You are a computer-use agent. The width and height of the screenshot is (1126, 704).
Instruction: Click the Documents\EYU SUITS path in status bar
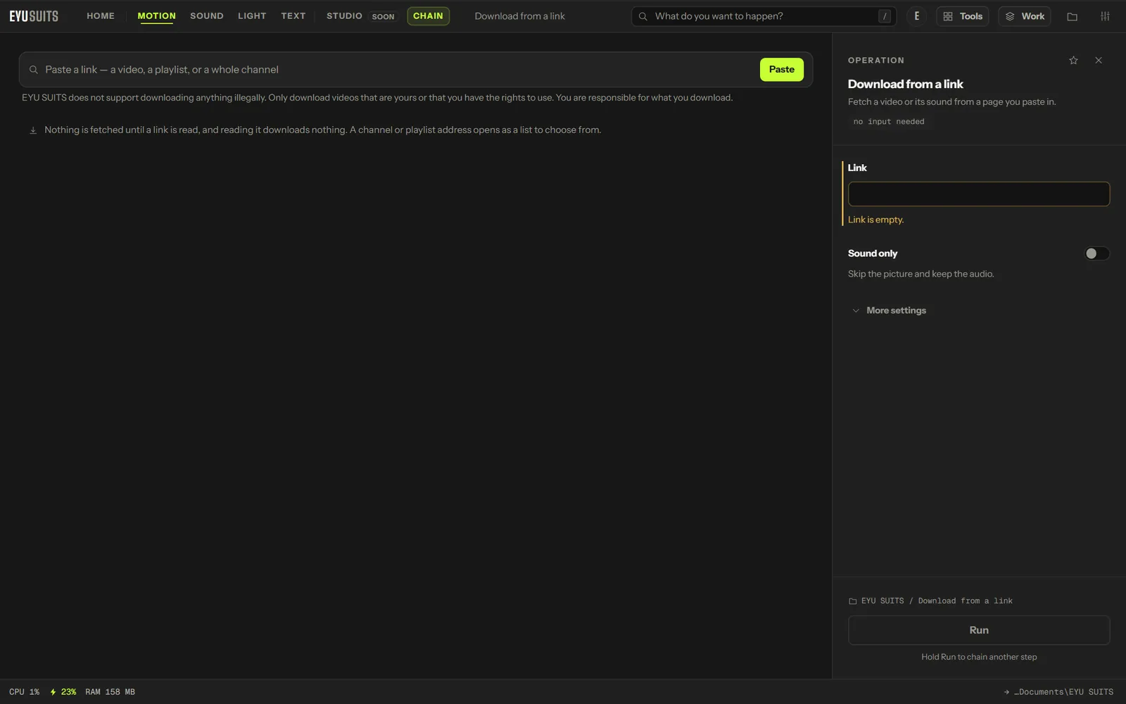[x=1058, y=692]
